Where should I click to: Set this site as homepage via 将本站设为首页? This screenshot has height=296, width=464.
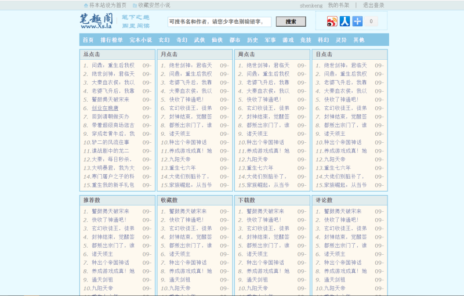point(108,5)
